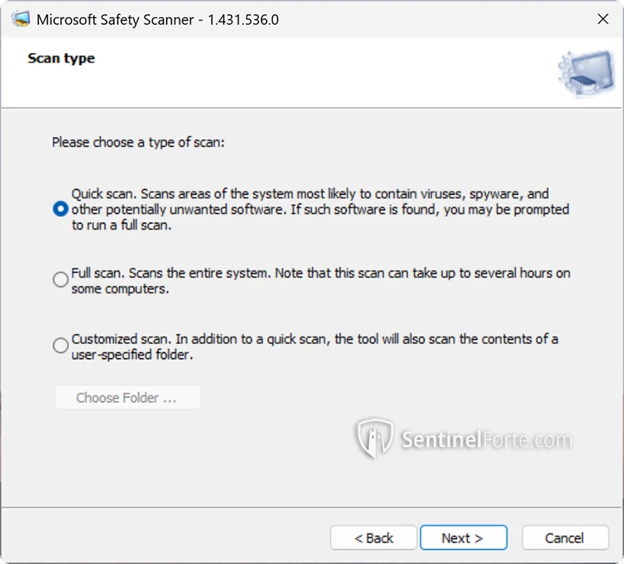Proceed by clicking Next
Image resolution: width=624 pixels, height=564 pixels.
463,537
